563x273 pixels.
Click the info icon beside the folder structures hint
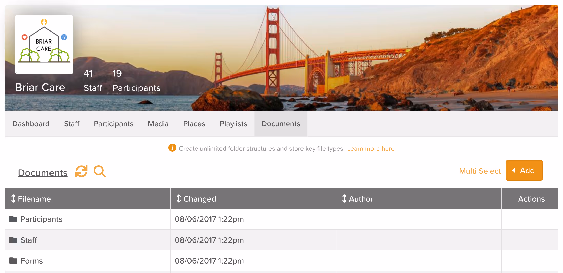point(172,148)
